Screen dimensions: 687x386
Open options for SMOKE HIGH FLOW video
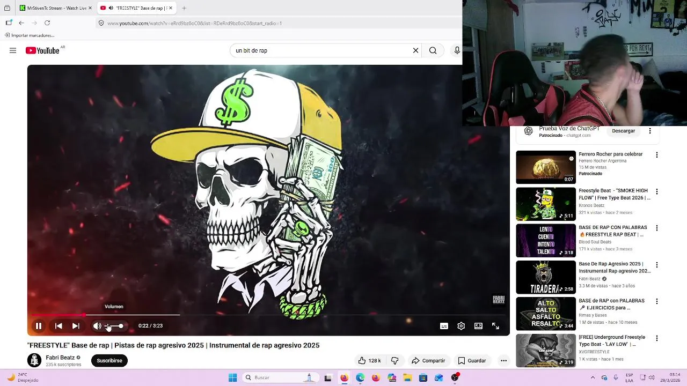[656, 191]
